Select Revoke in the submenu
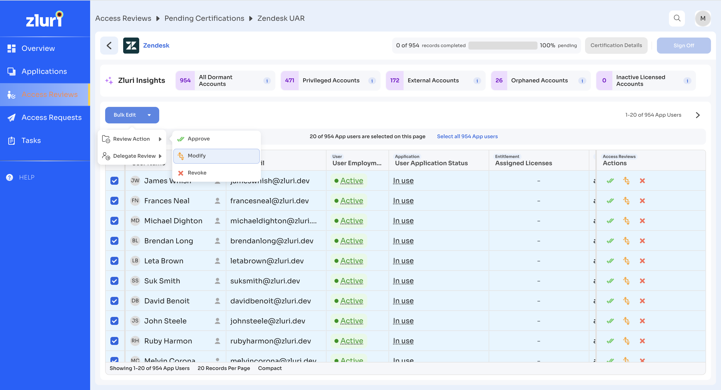 coord(197,173)
